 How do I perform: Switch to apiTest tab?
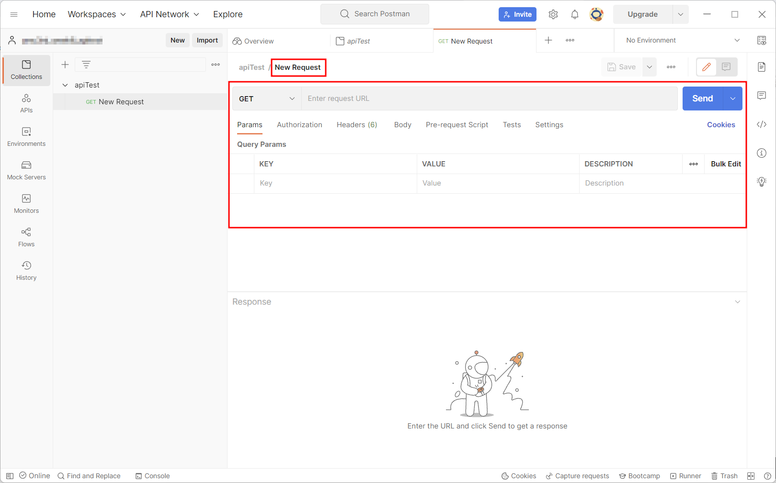(x=353, y=41)
